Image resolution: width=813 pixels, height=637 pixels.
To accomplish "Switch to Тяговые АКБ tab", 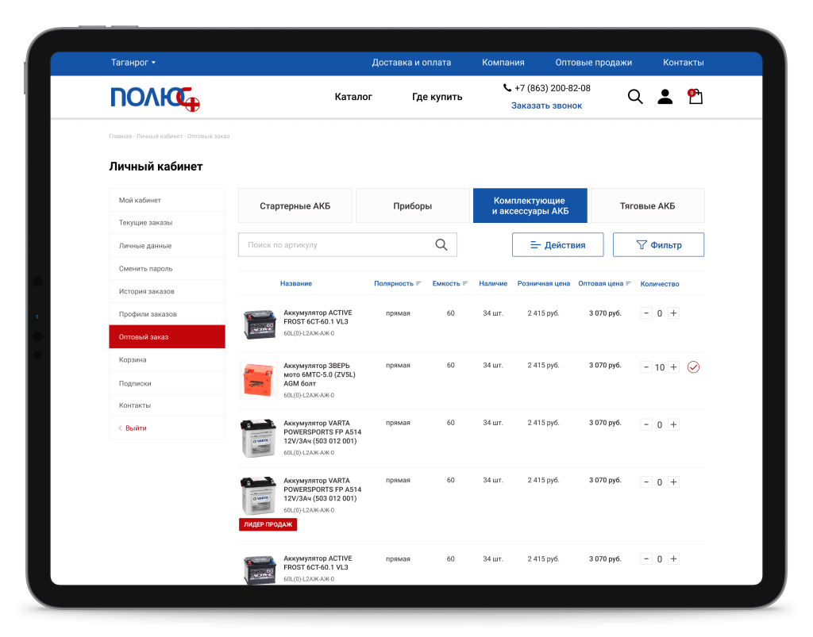I will 648,205.
